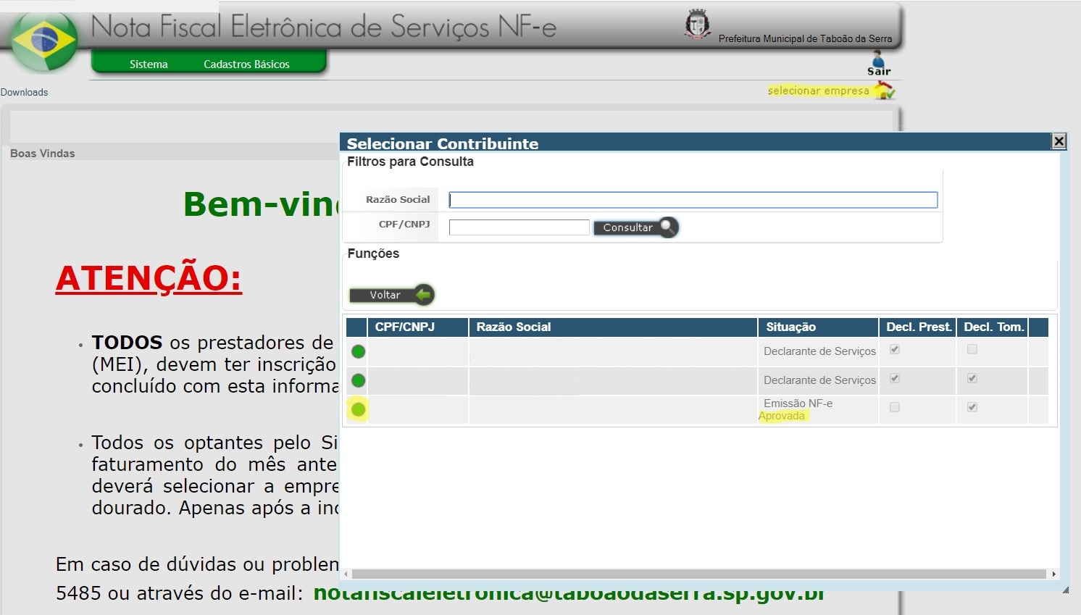This screenshot has width=1081, height=615.
Task: Click the CPF/CNPJ input field
Action: pyautogui.click(x=519, y=227)
